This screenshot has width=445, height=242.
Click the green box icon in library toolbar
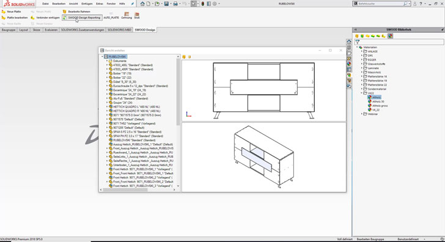pos(362,36)
